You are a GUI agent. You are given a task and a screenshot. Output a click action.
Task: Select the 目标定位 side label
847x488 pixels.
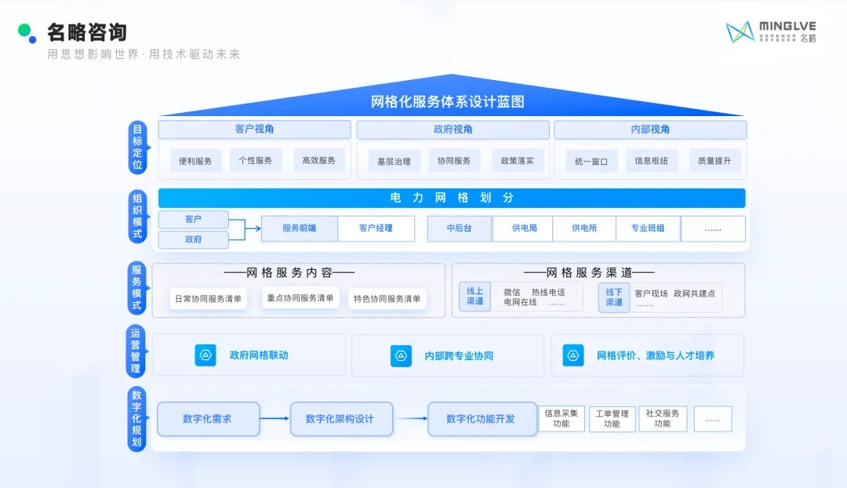pyautogui.click(x=137, y=147)
